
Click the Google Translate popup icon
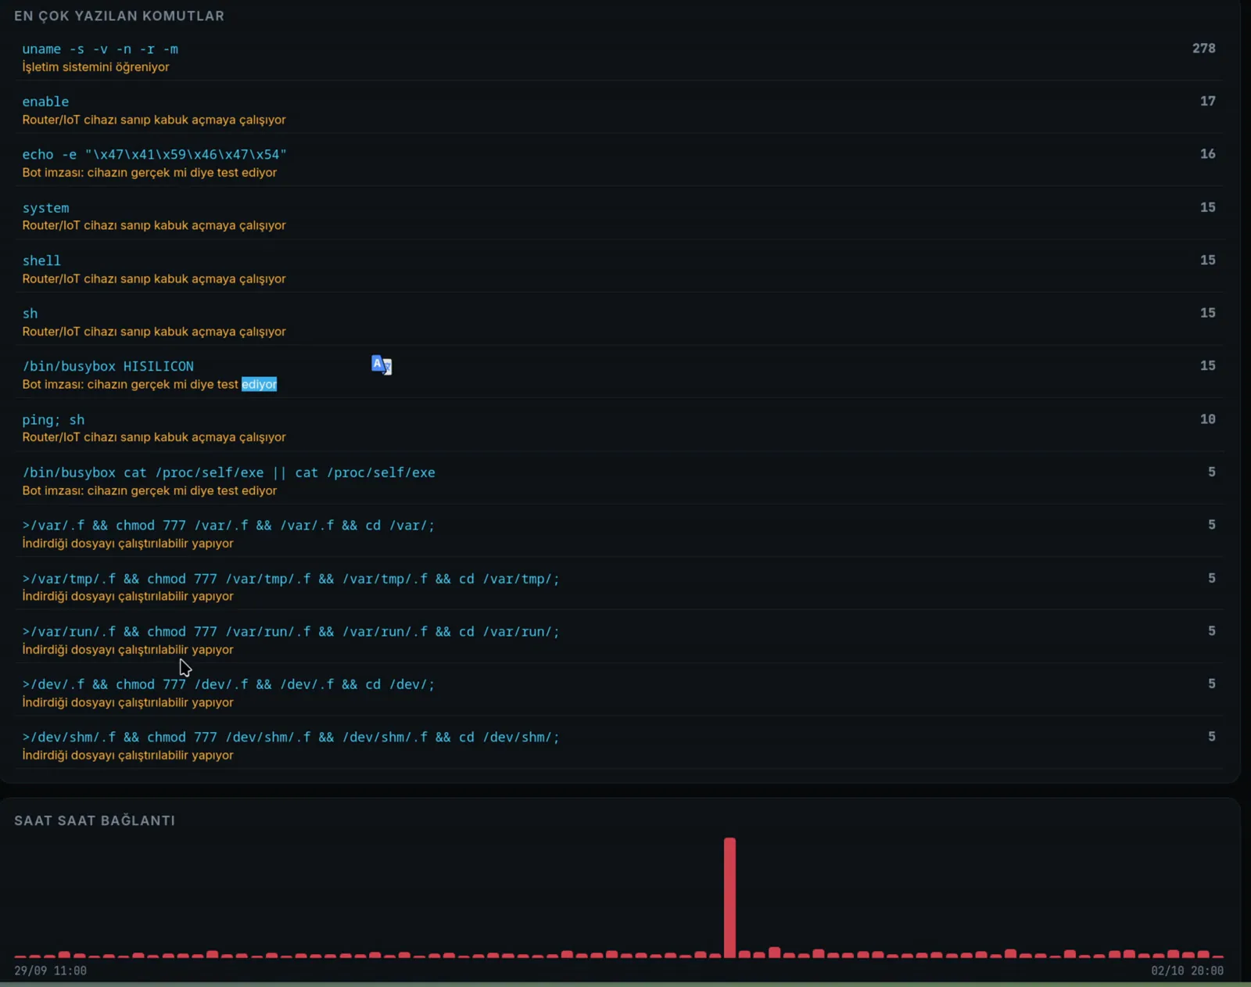click(382, 364)
